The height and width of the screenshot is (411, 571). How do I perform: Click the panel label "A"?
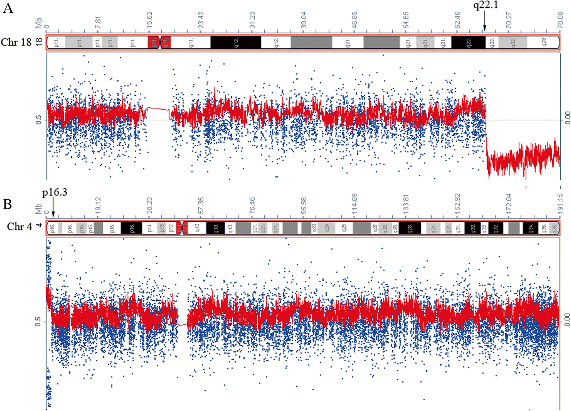tap(8, 8)
